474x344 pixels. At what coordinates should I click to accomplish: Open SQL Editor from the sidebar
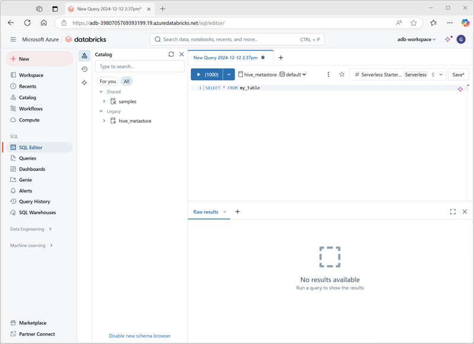(39, 147)
